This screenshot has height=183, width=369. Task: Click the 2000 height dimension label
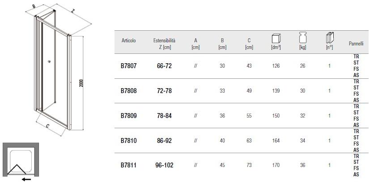pos(82,83)
